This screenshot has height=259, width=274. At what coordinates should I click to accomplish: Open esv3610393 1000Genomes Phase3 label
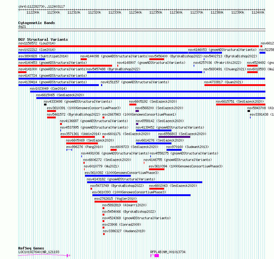[x=129, y=192]
